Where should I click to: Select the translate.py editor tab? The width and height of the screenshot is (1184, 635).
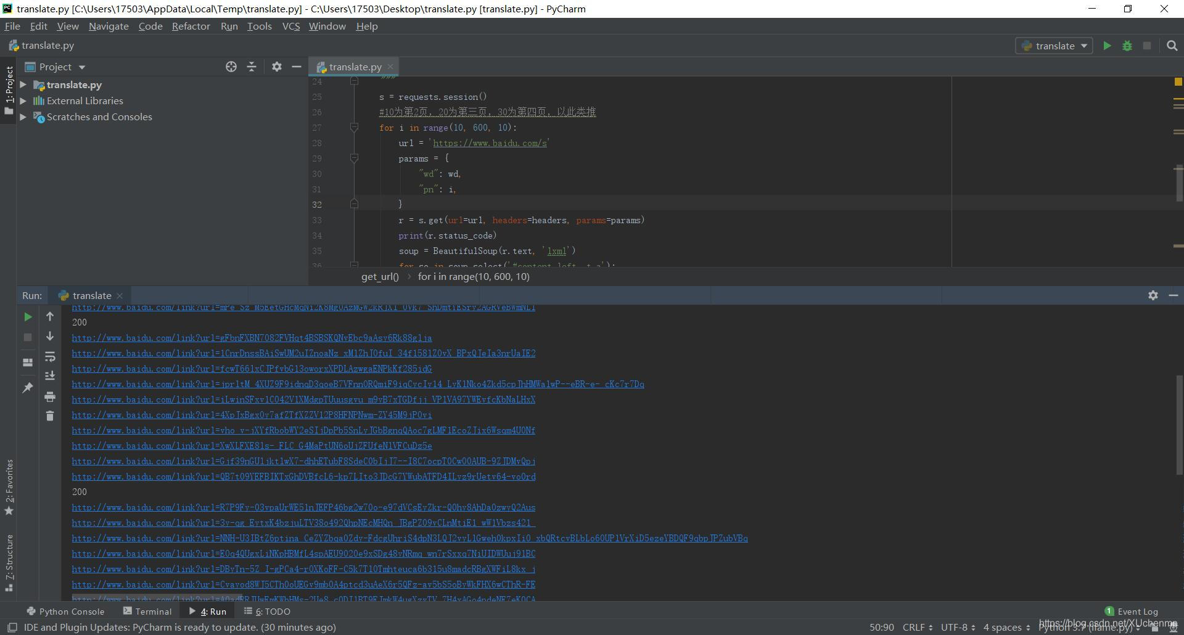(355, 67)
